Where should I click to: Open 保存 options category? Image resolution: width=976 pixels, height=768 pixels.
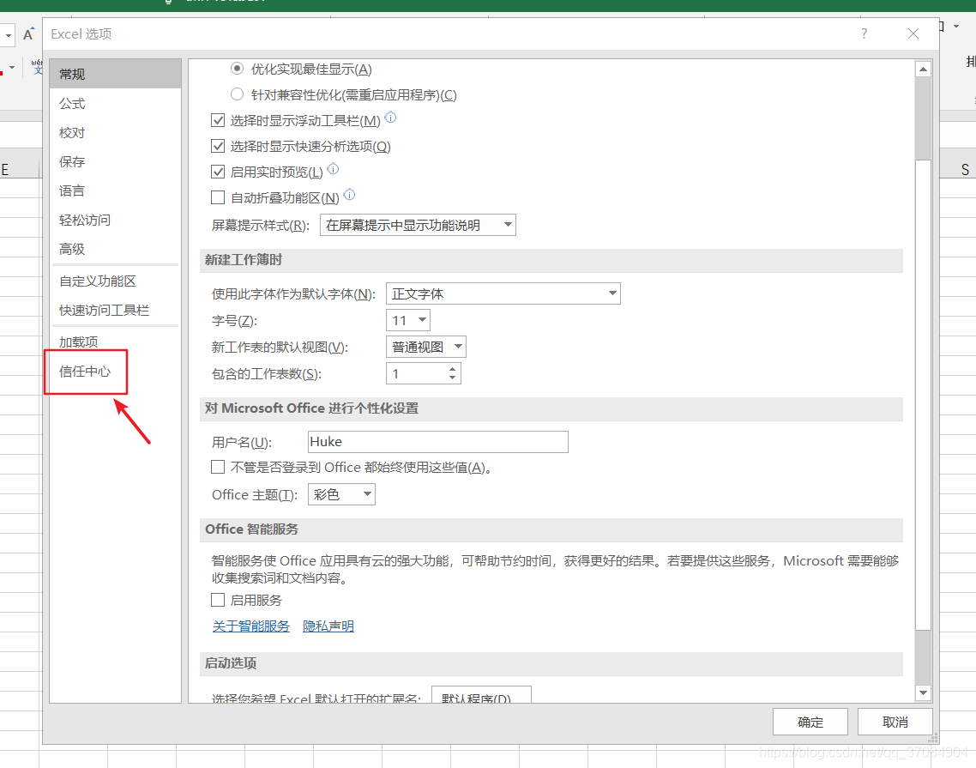point(115,162)
